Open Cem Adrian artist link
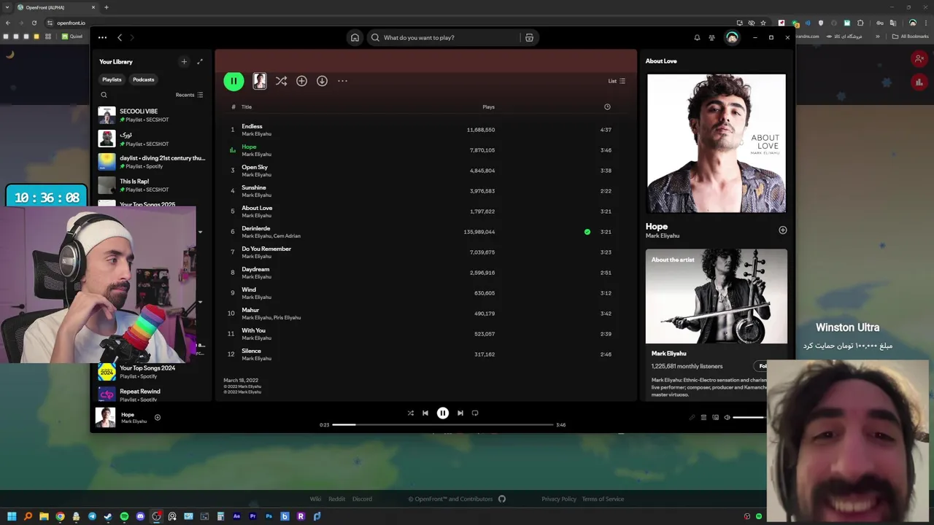934x525 pixels. pos(287,236)
